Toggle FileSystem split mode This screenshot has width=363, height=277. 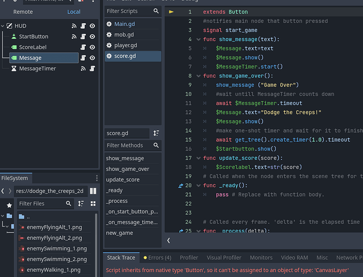tap(93, 191)
